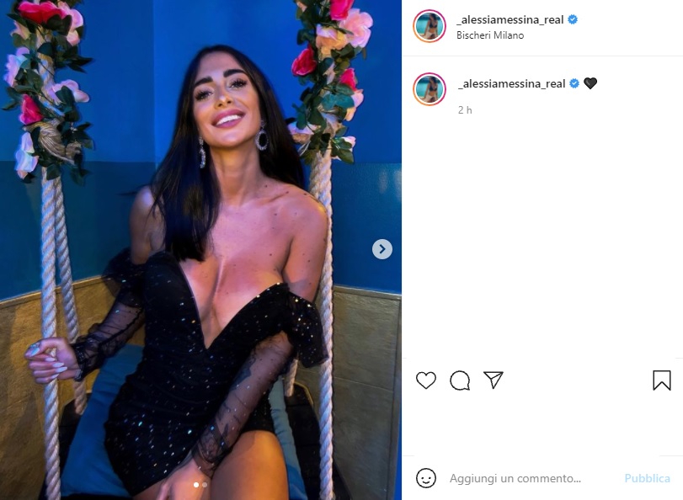Open comments with the speech bubble icon
This screenshot has width=683, height=500.
(460, 380)
